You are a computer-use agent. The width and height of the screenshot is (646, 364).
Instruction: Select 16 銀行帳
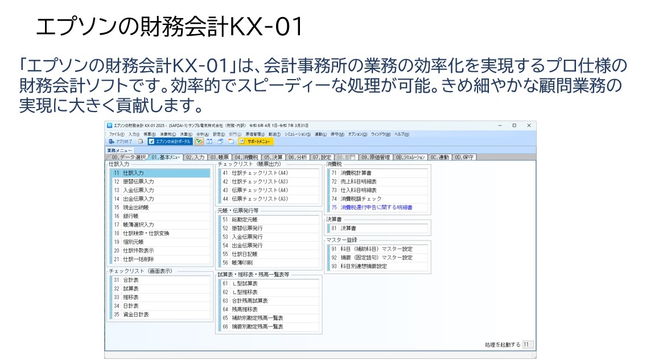161,216
